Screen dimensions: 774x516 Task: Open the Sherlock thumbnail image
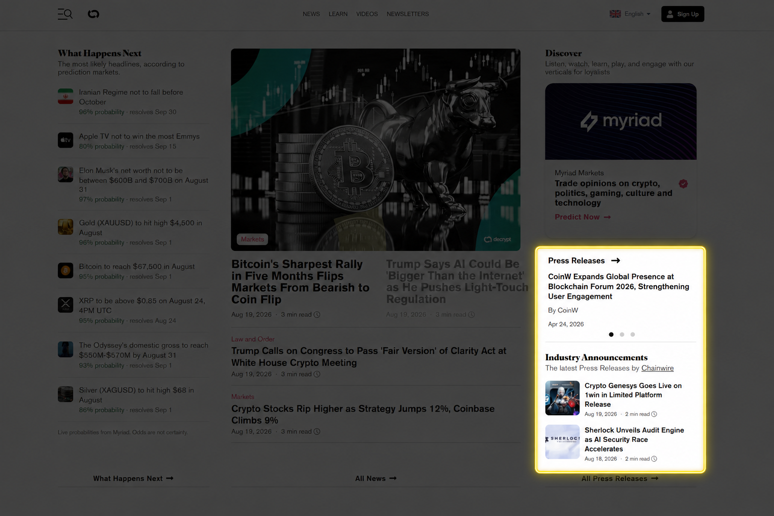coord(562,442)
